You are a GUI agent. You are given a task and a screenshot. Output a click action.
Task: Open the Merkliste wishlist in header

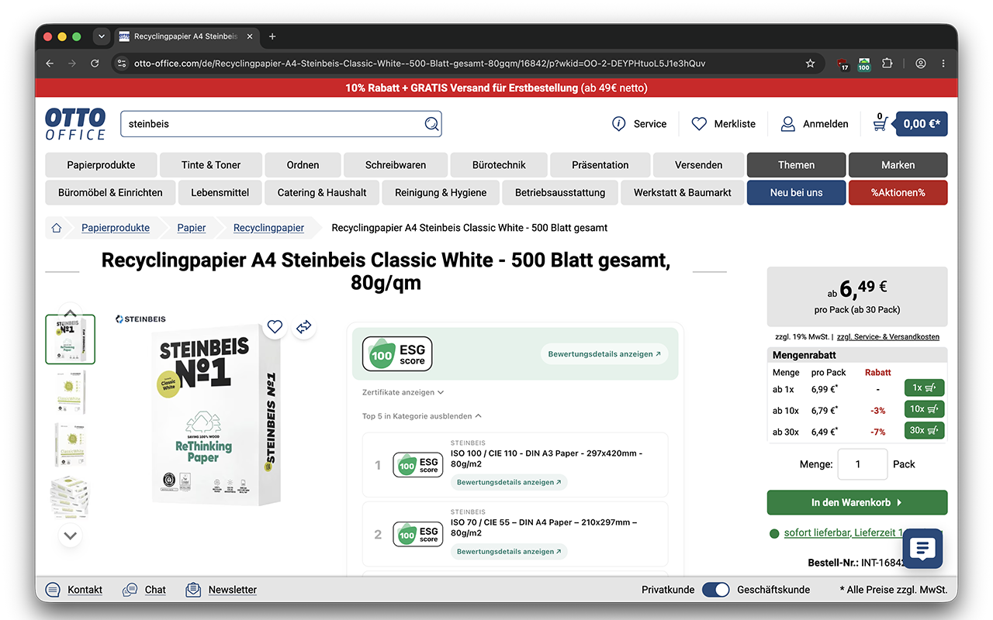[723, 124]
